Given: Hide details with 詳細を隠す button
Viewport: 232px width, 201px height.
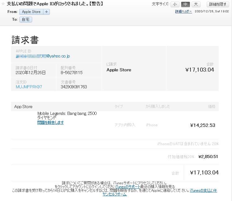Looking at the screenshot, I should (218, 4).
